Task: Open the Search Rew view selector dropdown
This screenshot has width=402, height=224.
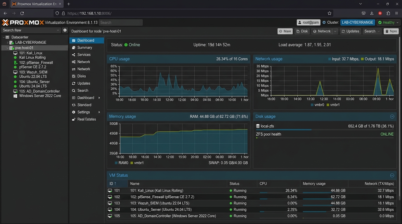Action: point(31,30)
